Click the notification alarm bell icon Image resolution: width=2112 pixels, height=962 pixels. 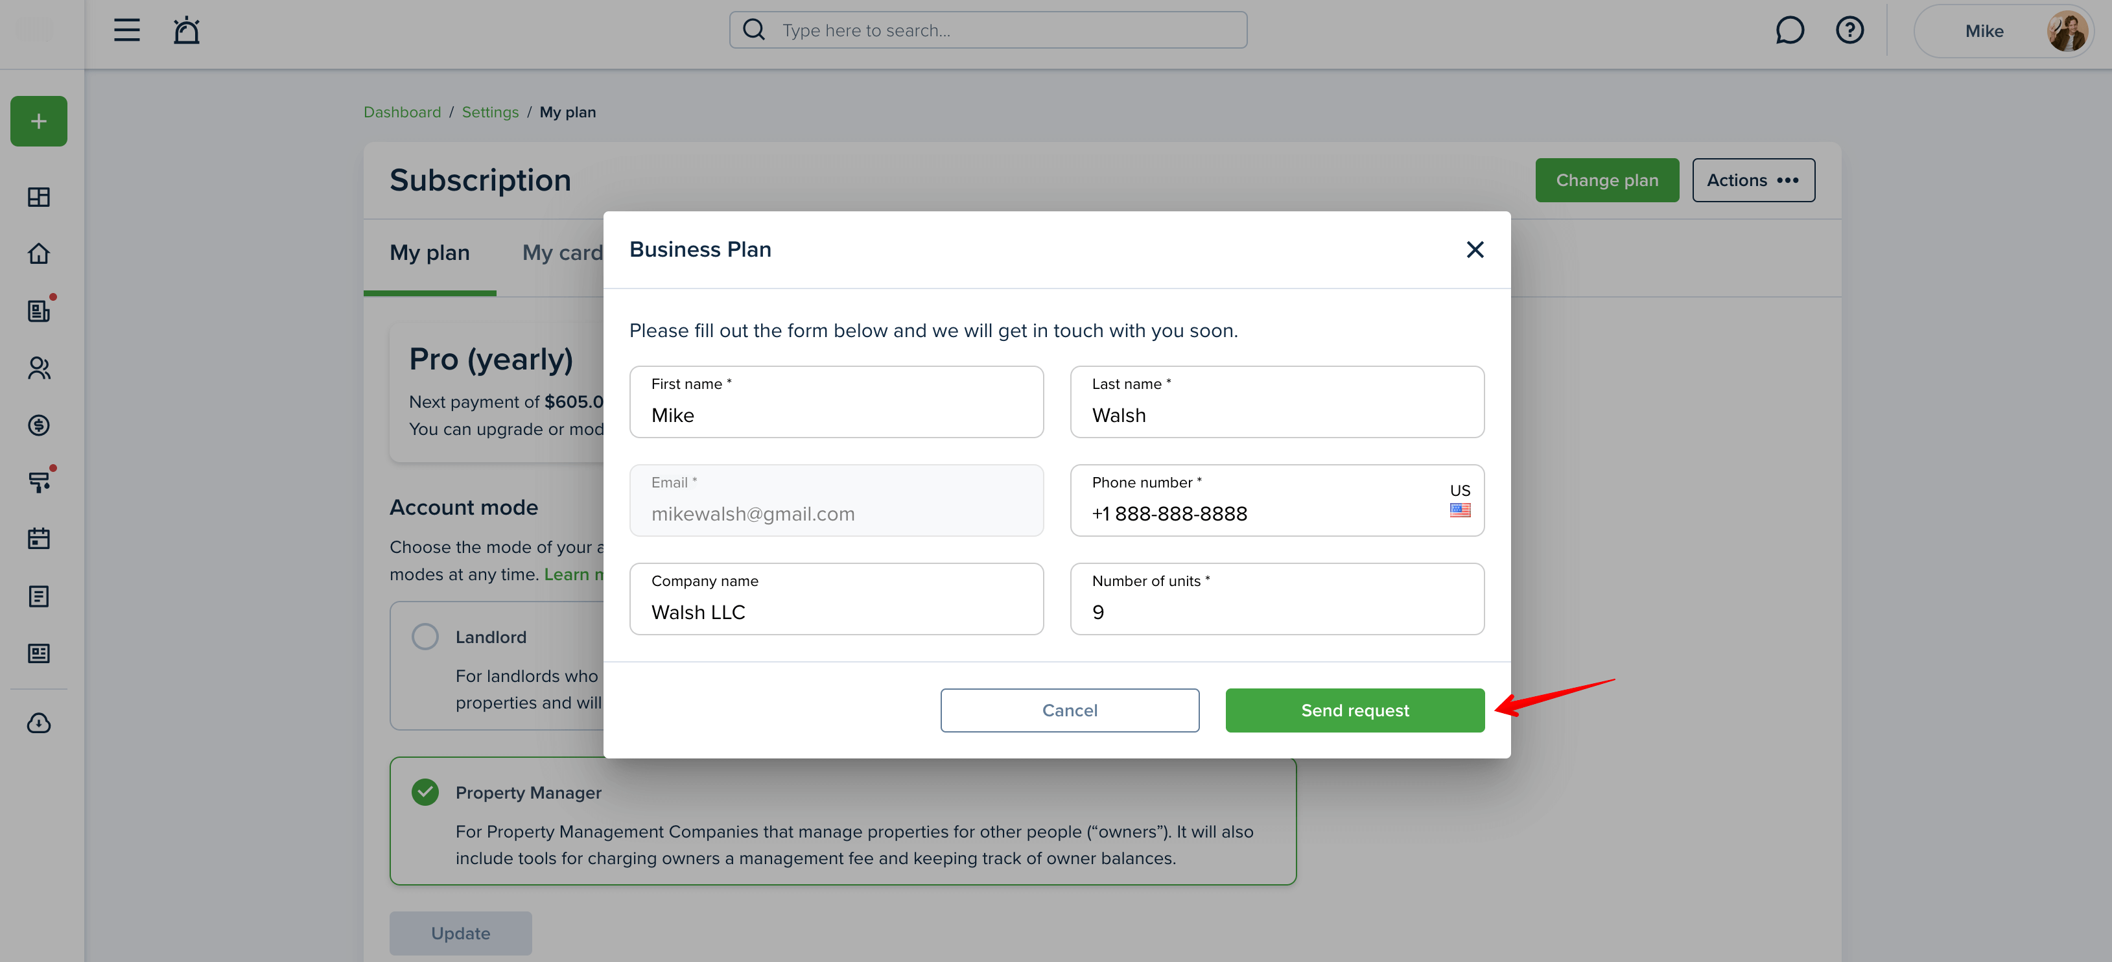[x=186, y=30]
